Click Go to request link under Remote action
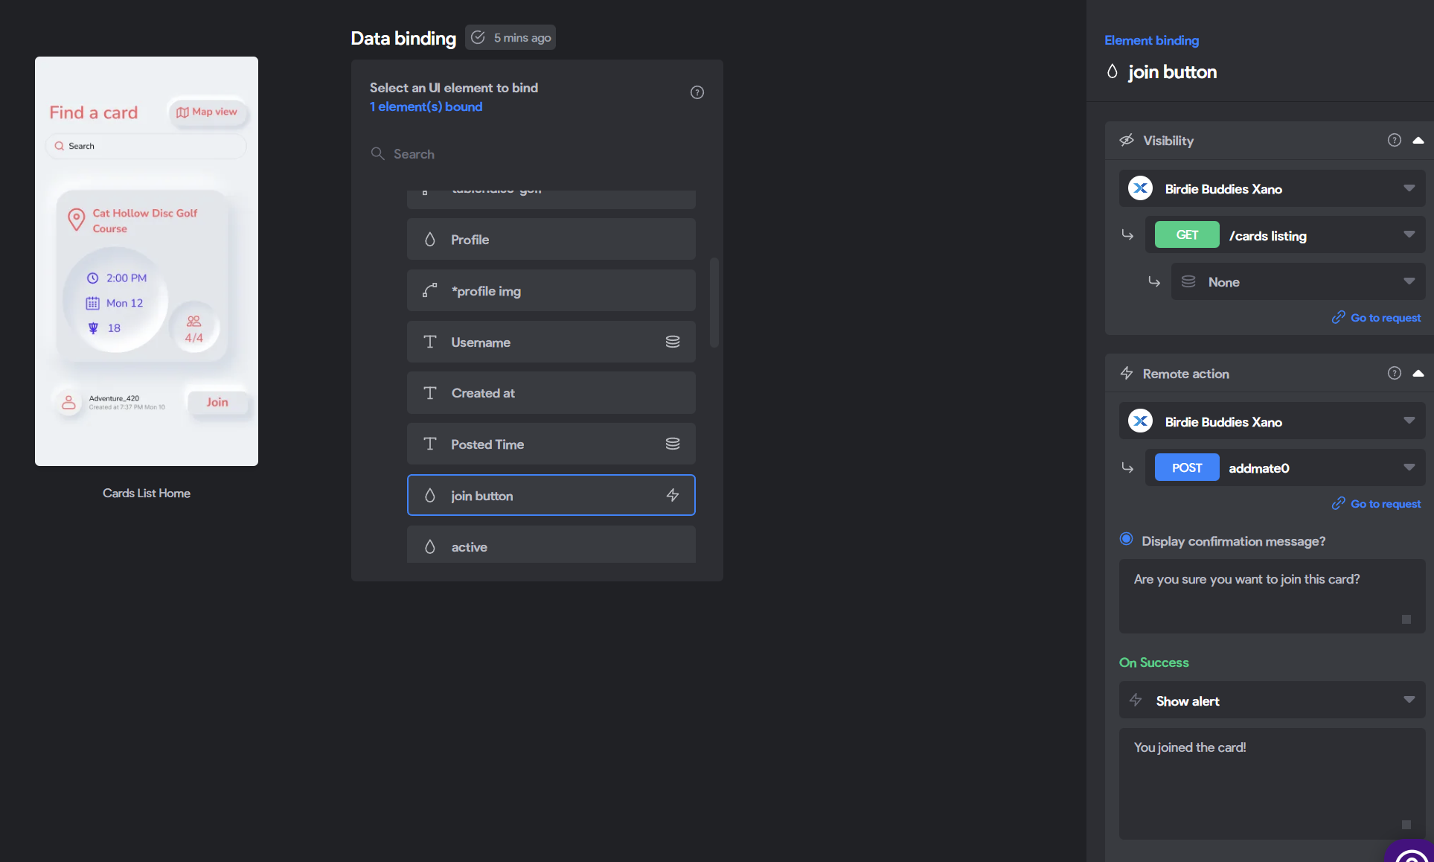The height and width of the screenshot is (862, 1434). pos(1376,503)
